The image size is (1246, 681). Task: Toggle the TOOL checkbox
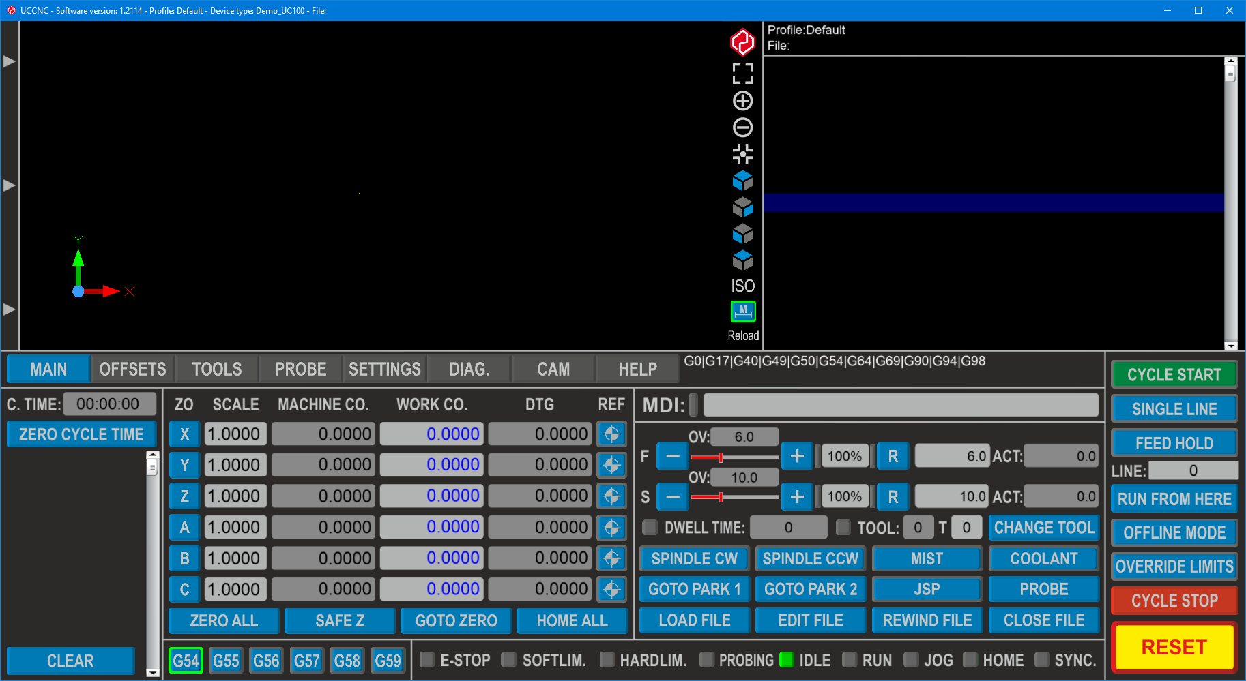(843, 527)
